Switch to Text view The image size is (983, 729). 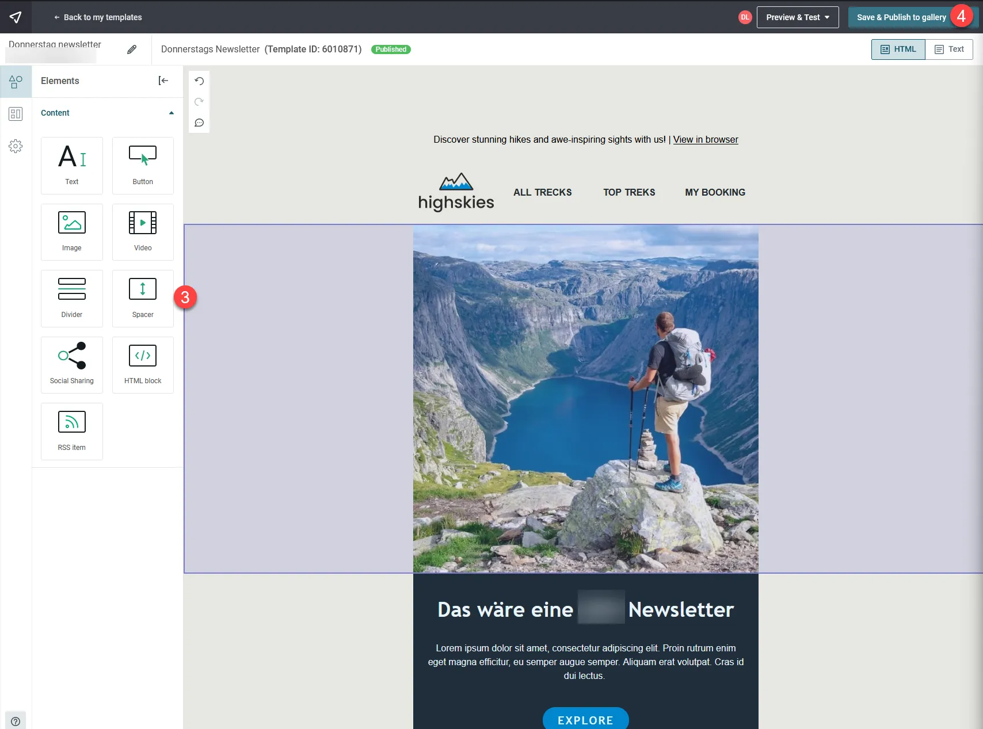point(949,49)
